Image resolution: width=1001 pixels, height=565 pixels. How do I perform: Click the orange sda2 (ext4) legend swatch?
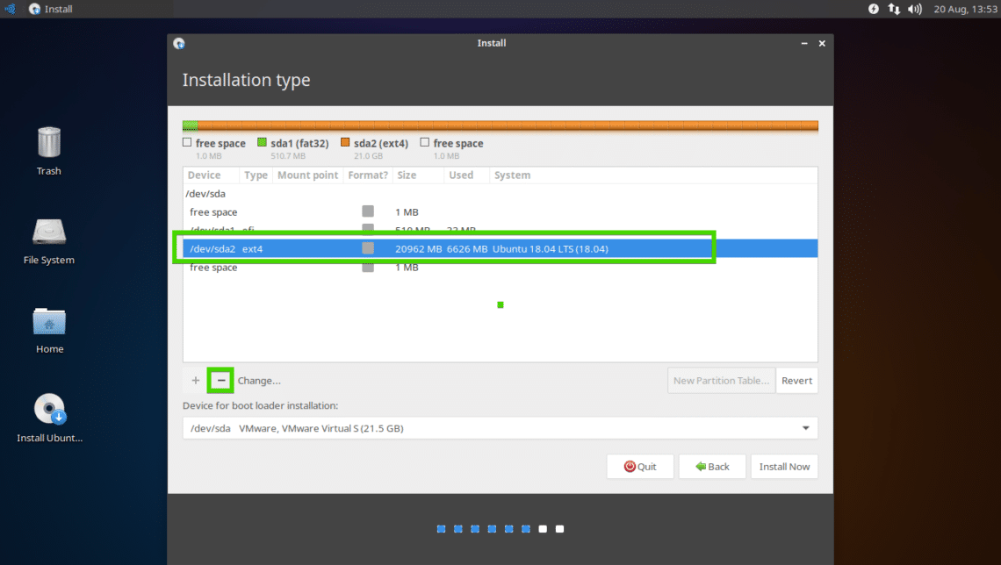pos(345,142)
